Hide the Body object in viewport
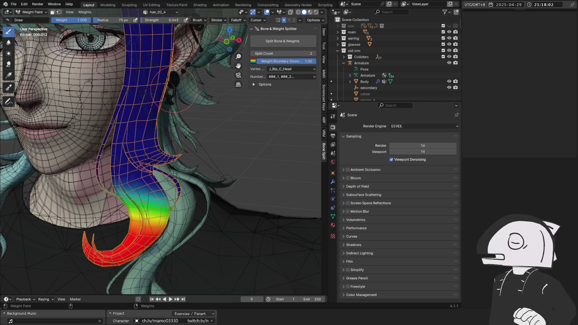Screen dimensions: 578x325 (x=449, y=81)
